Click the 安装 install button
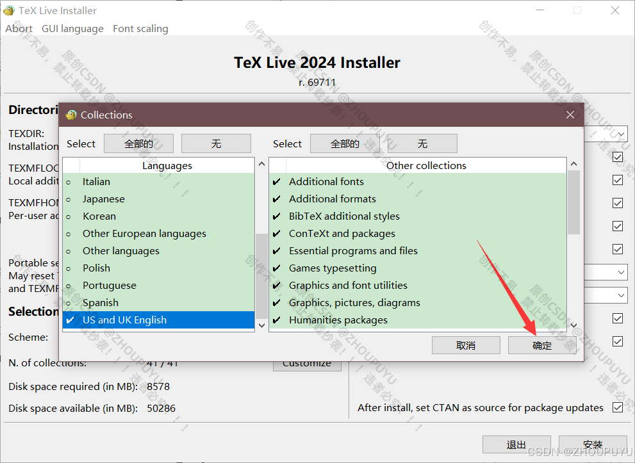Image resolution: width=635 pixels, height=463 pixels. pos(593,445)
